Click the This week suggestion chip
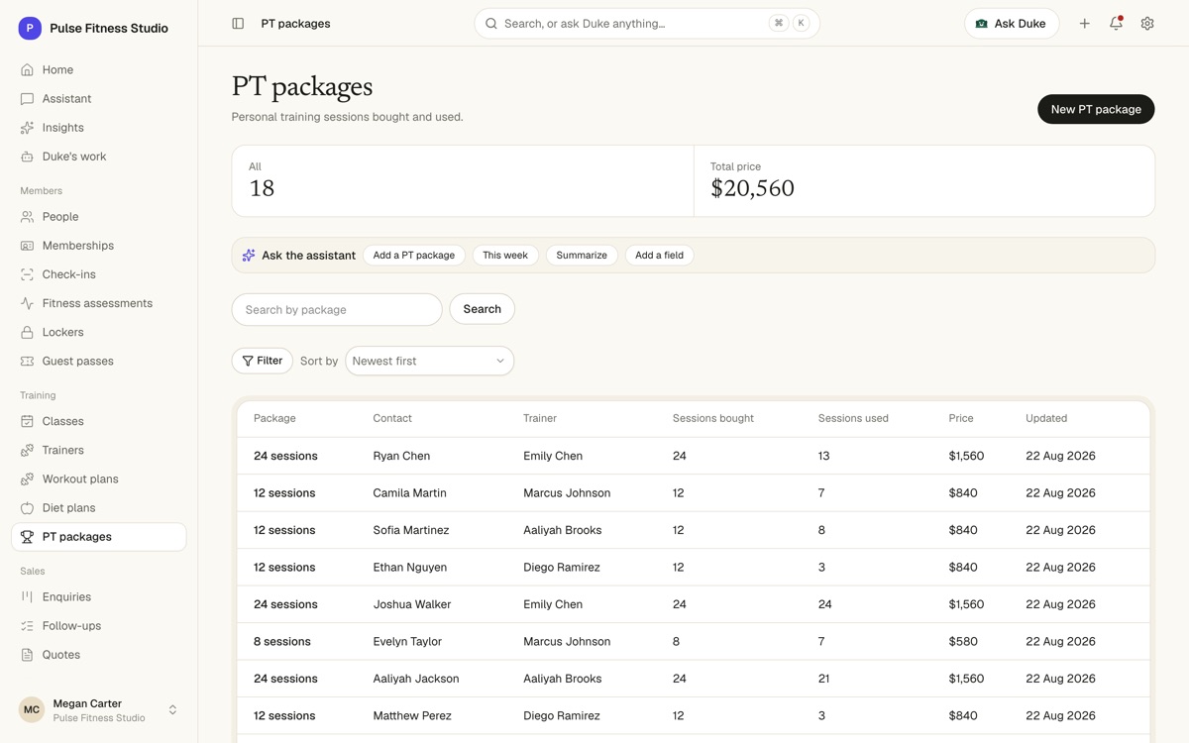 505,256
